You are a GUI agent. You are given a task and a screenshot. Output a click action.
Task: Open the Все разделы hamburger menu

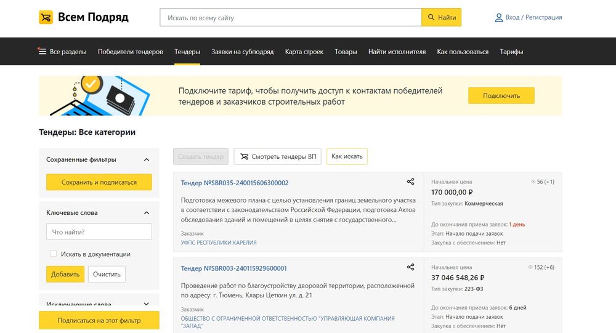click(x=43, y=52)
